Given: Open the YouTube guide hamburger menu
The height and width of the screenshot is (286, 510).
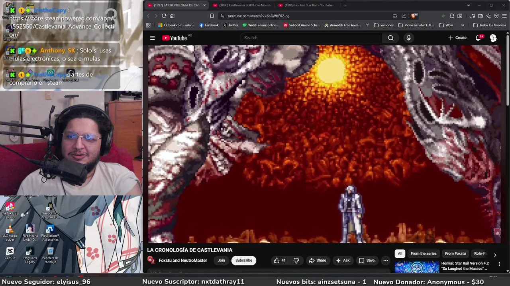Looking at the screenshot, I should coord(152,38).
